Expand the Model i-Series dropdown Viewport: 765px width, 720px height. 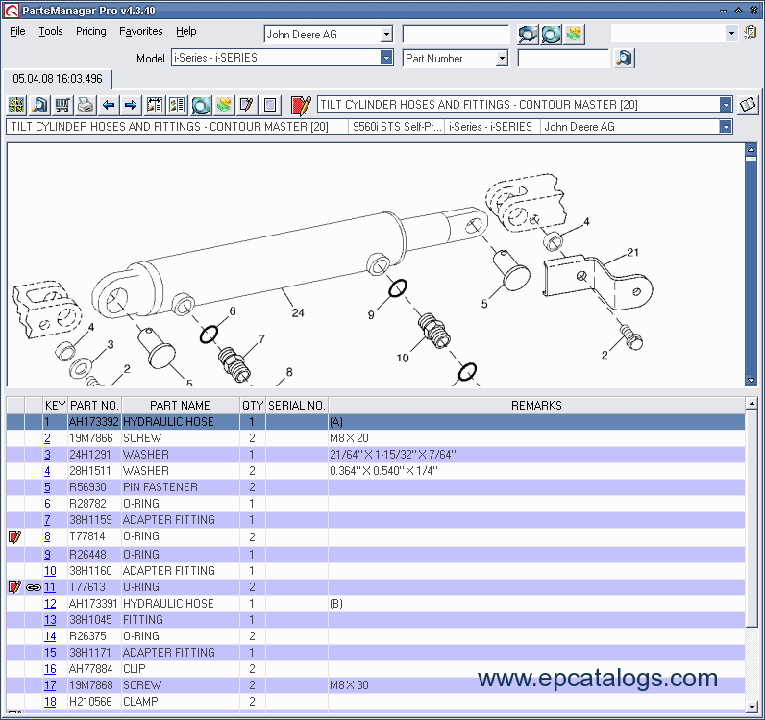pos(386,58)
